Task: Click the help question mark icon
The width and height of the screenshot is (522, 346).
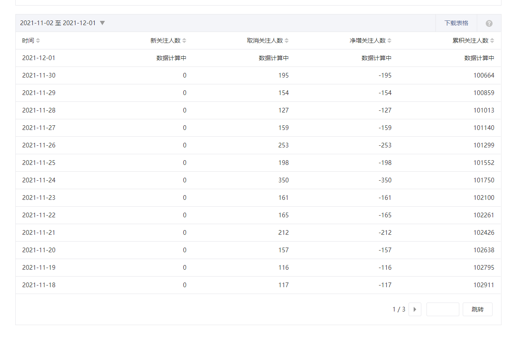Action: pos(489,23)
